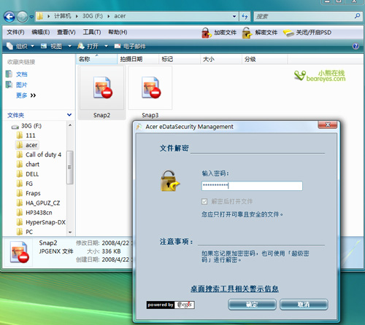365x325 pixels.
Task: Click the 打开 toolbar button
Action: tap(88, 46)
